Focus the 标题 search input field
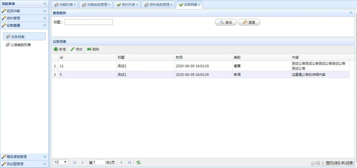The height and width of the screenshot is (168, 357). [x=89, y=22]
